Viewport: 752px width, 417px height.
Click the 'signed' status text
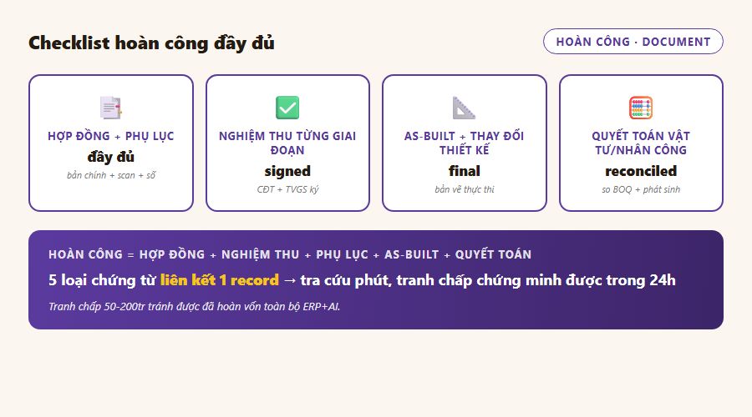(x=287, y=171)
